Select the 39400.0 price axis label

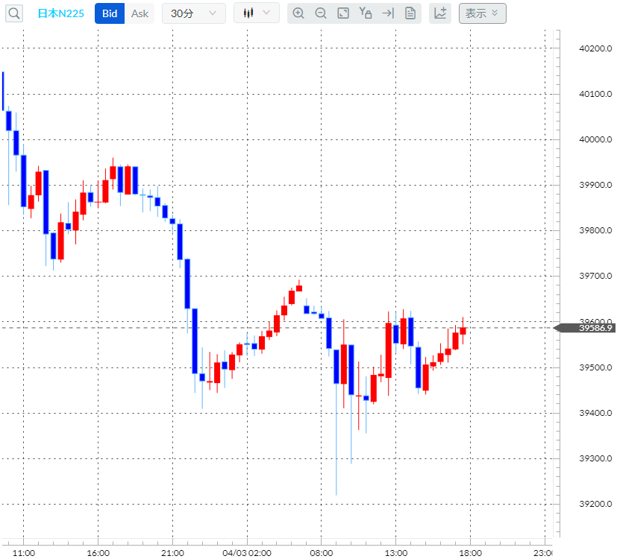[x=595, y=413]
